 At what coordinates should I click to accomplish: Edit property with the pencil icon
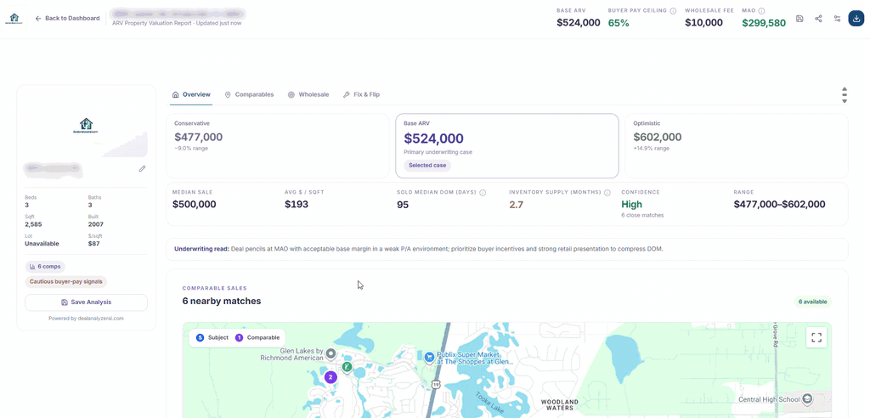point(142,169)
